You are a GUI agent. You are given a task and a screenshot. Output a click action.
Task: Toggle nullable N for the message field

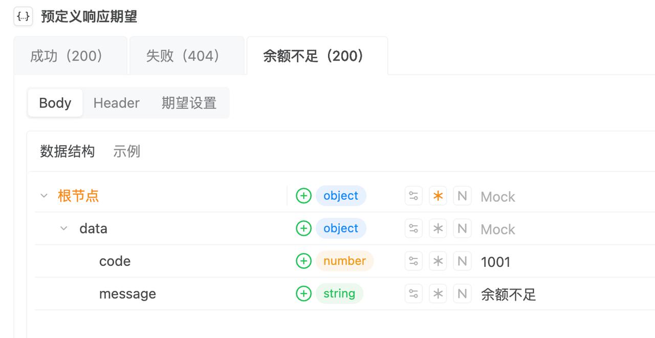tap(462, 294)
